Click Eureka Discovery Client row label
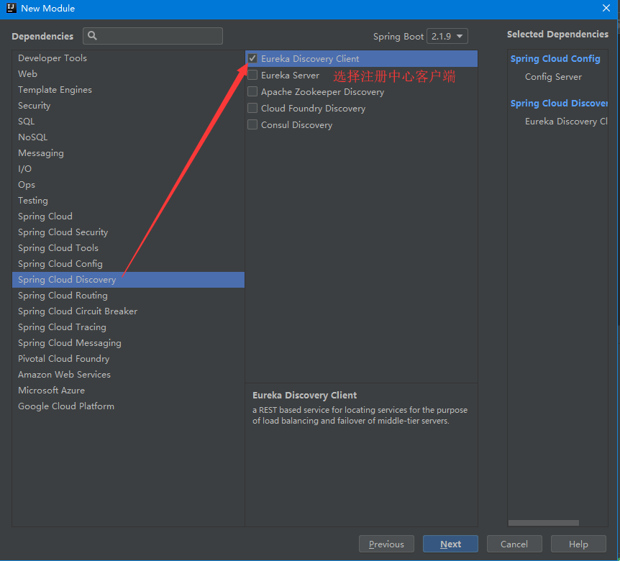This screenshot has width=620, height=561. click(310, 58)
